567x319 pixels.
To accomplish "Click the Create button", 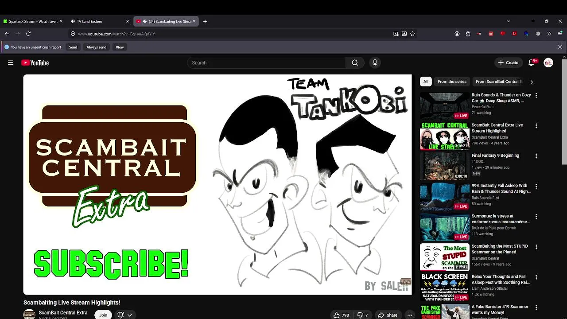I will pos(508,63).
